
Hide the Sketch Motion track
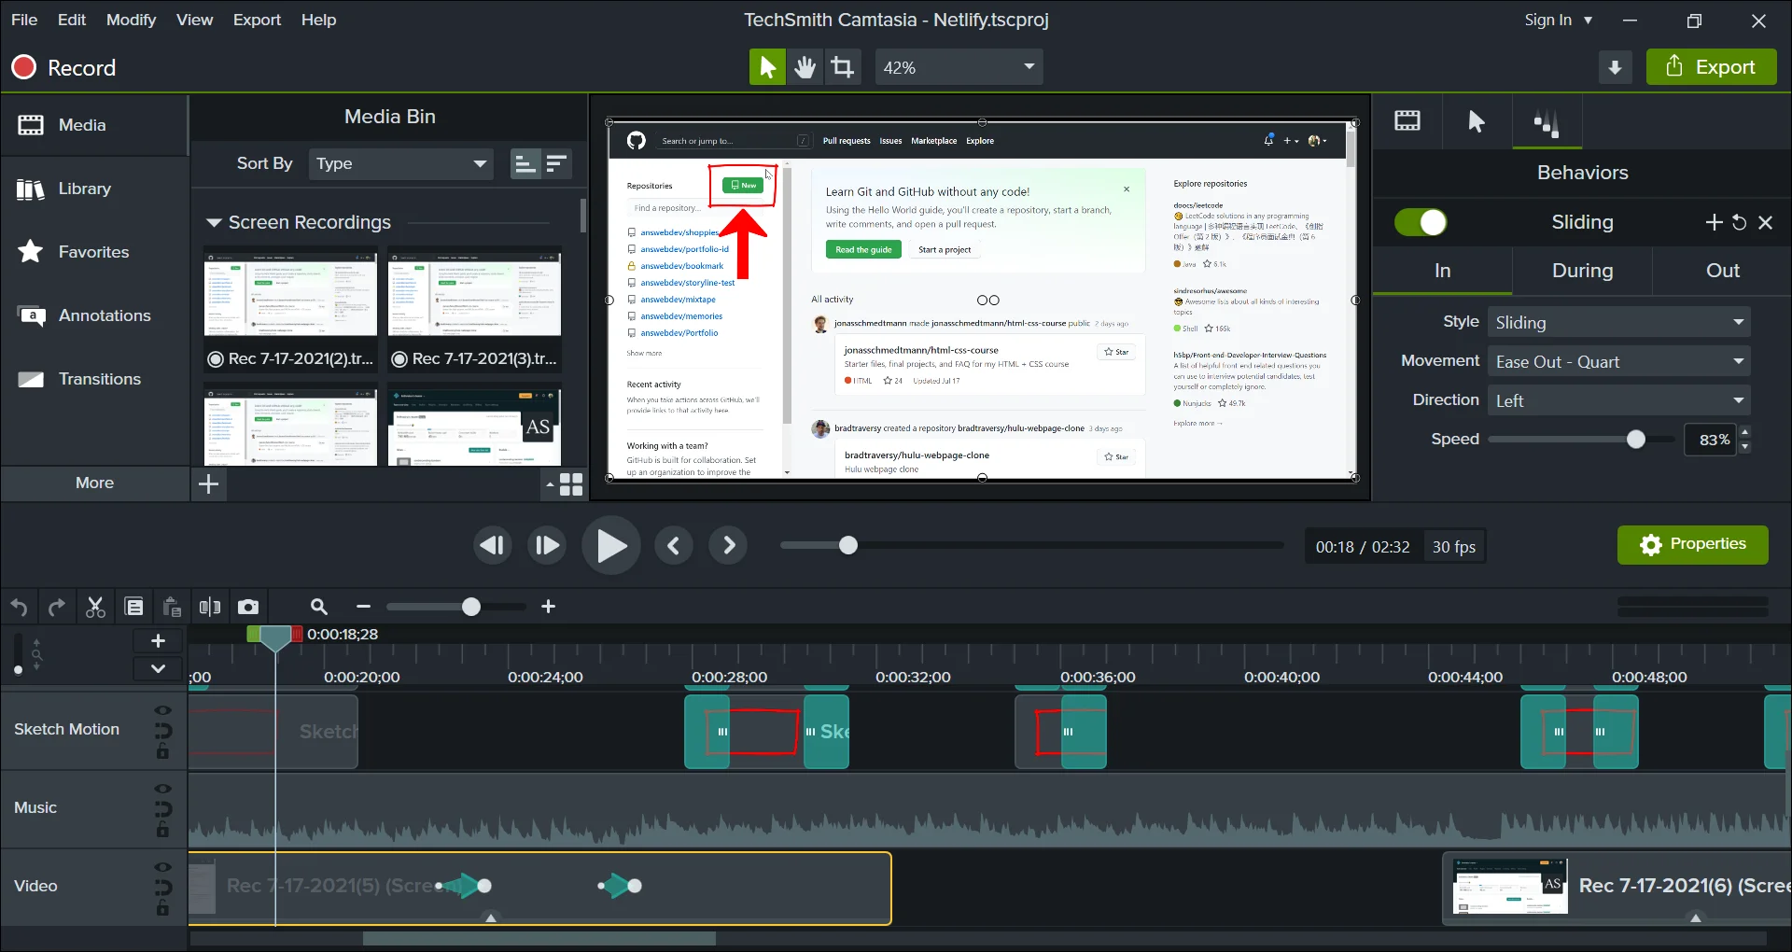pos(163,710)
